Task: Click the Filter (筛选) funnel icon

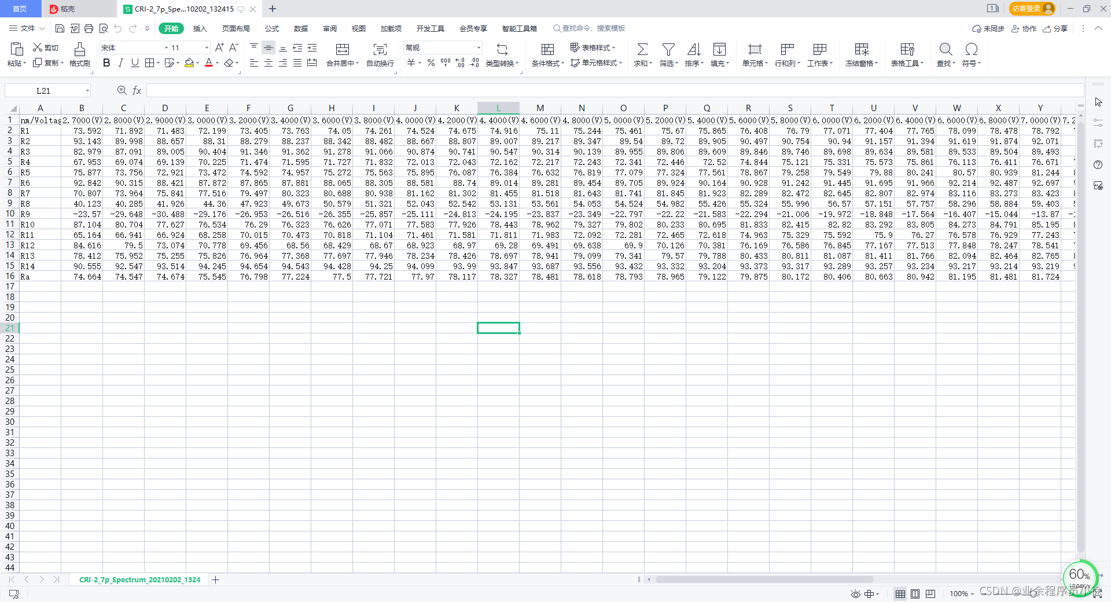Action: (x=668, y=49)
